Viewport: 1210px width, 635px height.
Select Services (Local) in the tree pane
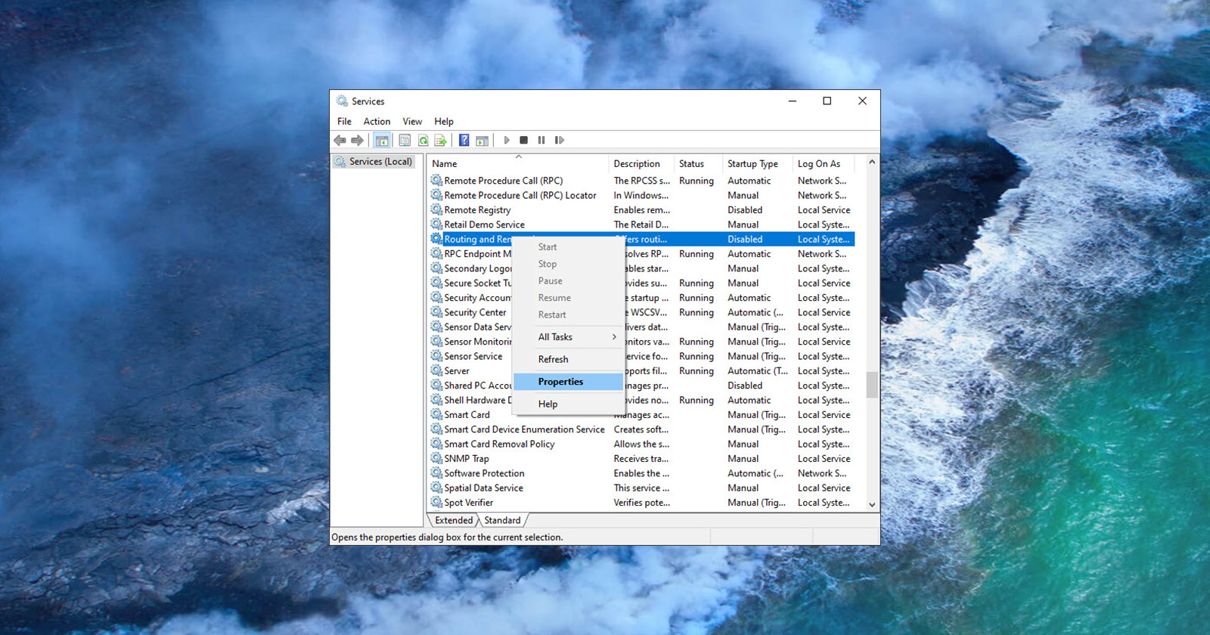click(x=380, y=162)
